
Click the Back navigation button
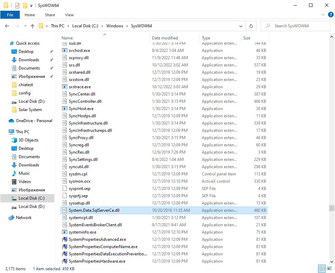(x=7, y=26)
